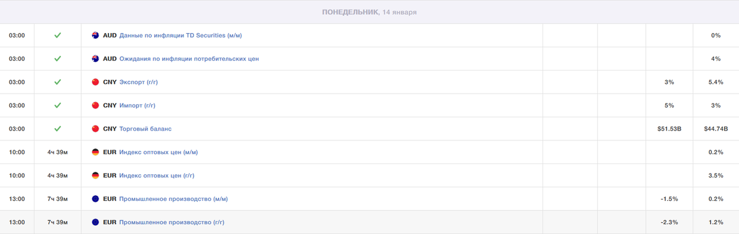Click the 3% previous value in Импорт row
Screen dimensions: 739x234
click(716, 106)
